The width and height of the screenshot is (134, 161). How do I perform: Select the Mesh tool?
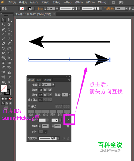3,63
